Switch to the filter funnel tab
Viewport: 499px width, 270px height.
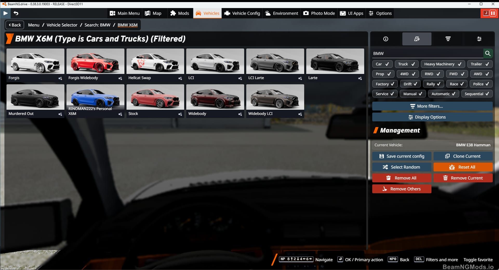(x=448, y=39)
